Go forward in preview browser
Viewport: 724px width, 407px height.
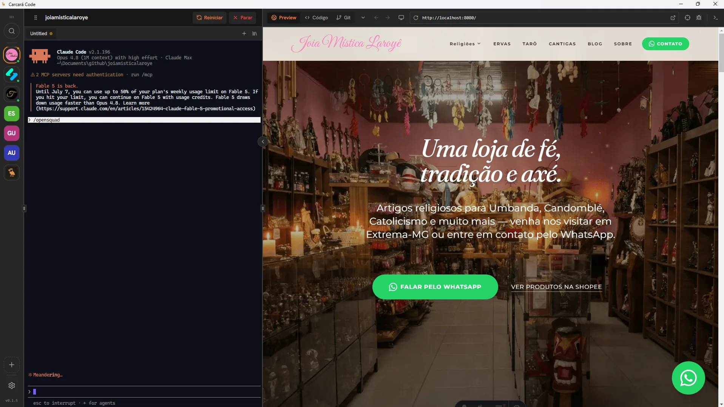coord(387,18)
